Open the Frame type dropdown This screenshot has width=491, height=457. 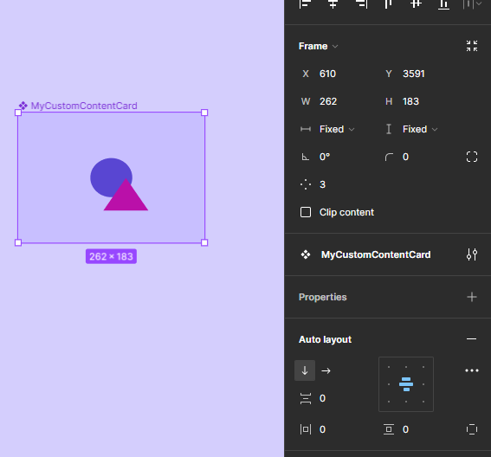pyautogui.click(x=318, y=47)
